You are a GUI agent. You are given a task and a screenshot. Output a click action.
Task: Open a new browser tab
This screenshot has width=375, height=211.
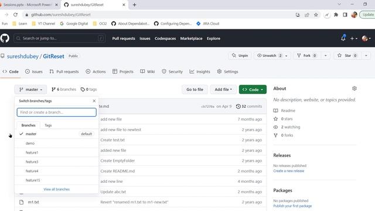coord(134,5)
